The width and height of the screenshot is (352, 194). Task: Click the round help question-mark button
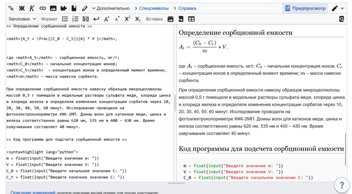[x=342, y=185]
